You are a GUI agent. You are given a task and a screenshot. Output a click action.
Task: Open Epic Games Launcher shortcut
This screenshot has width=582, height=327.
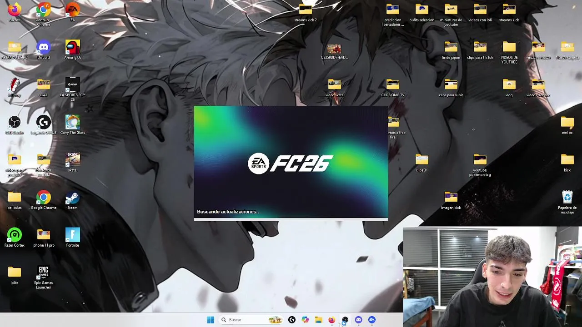pos(44,277)
